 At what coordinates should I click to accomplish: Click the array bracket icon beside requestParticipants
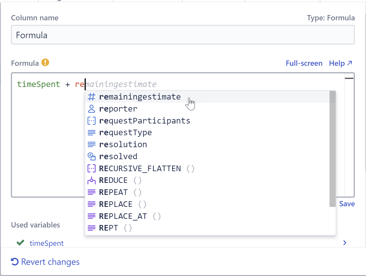[92, 121]
